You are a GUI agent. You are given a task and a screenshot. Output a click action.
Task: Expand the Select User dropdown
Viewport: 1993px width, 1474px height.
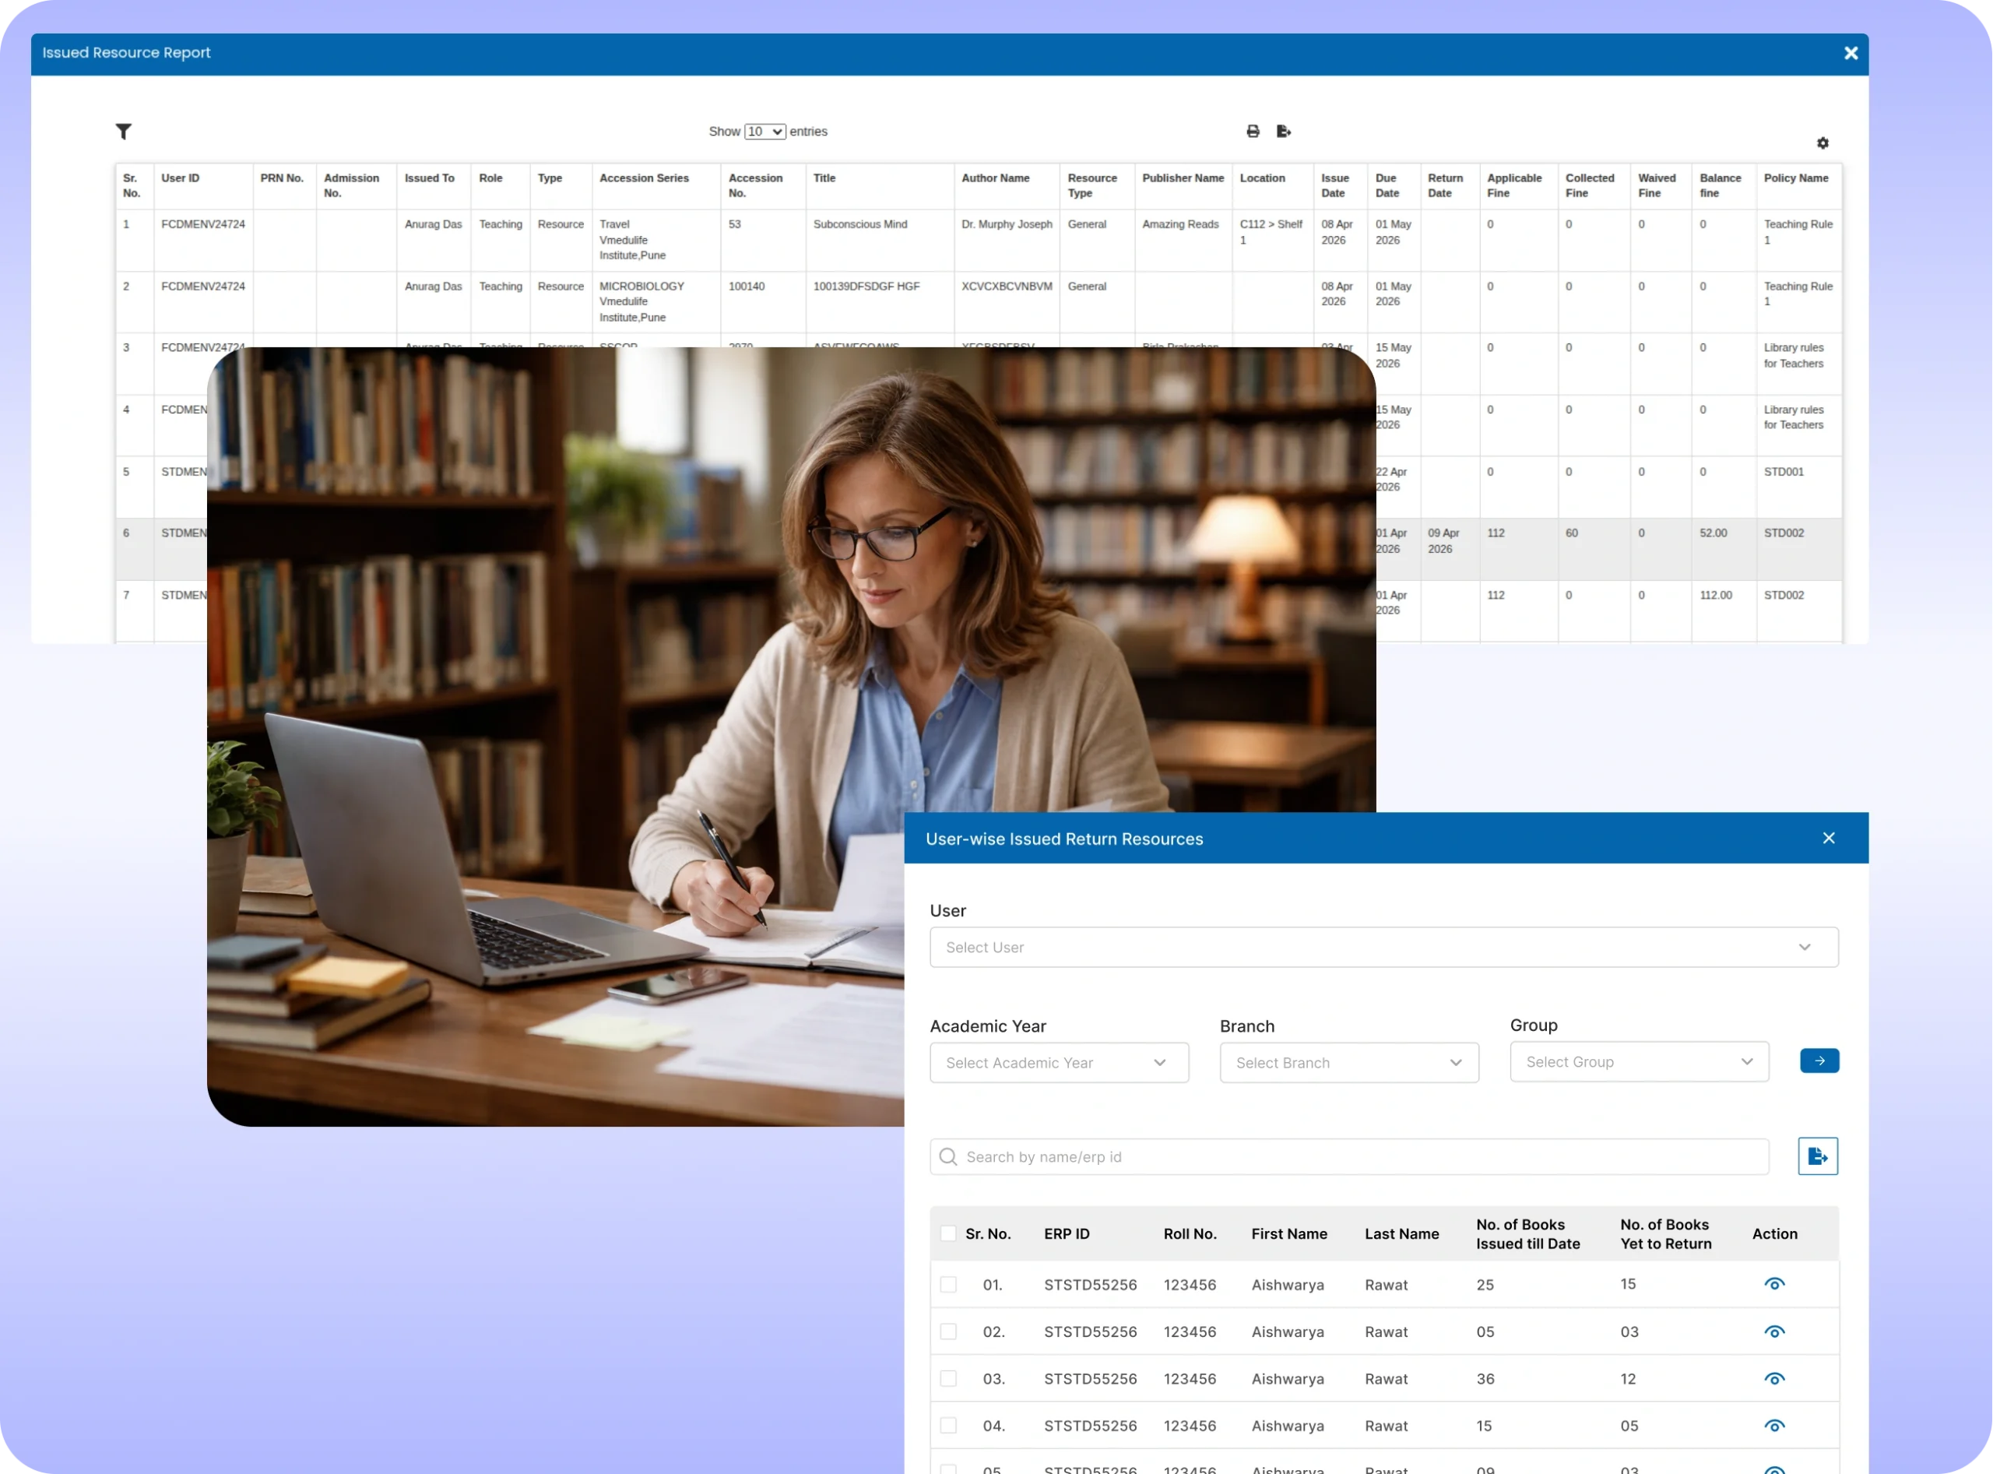point(1383,947)
